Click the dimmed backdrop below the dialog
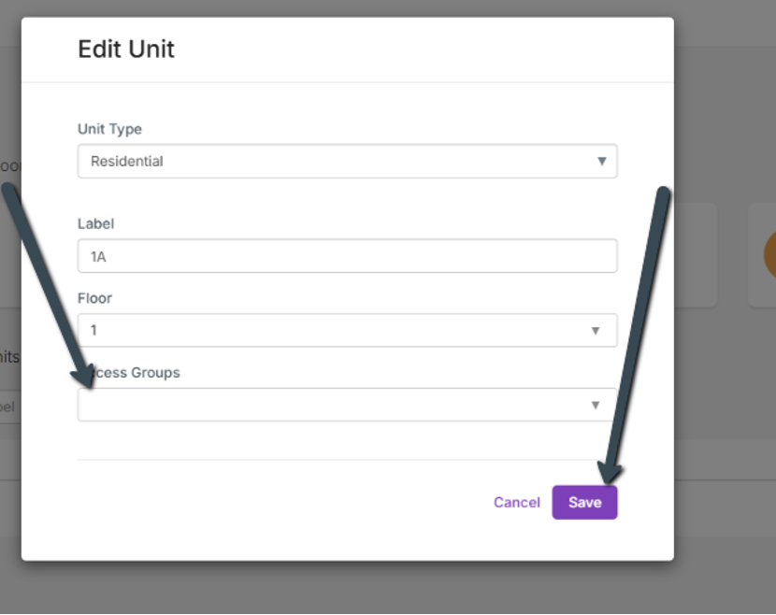776x615 pixels. (x=374, y=587)
